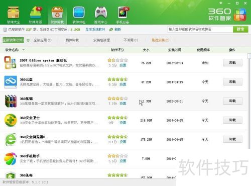The width and height of the screenshot is (251, 186).
Task: Open the title bar dropdown menu icon
Action: pos(221,3)
